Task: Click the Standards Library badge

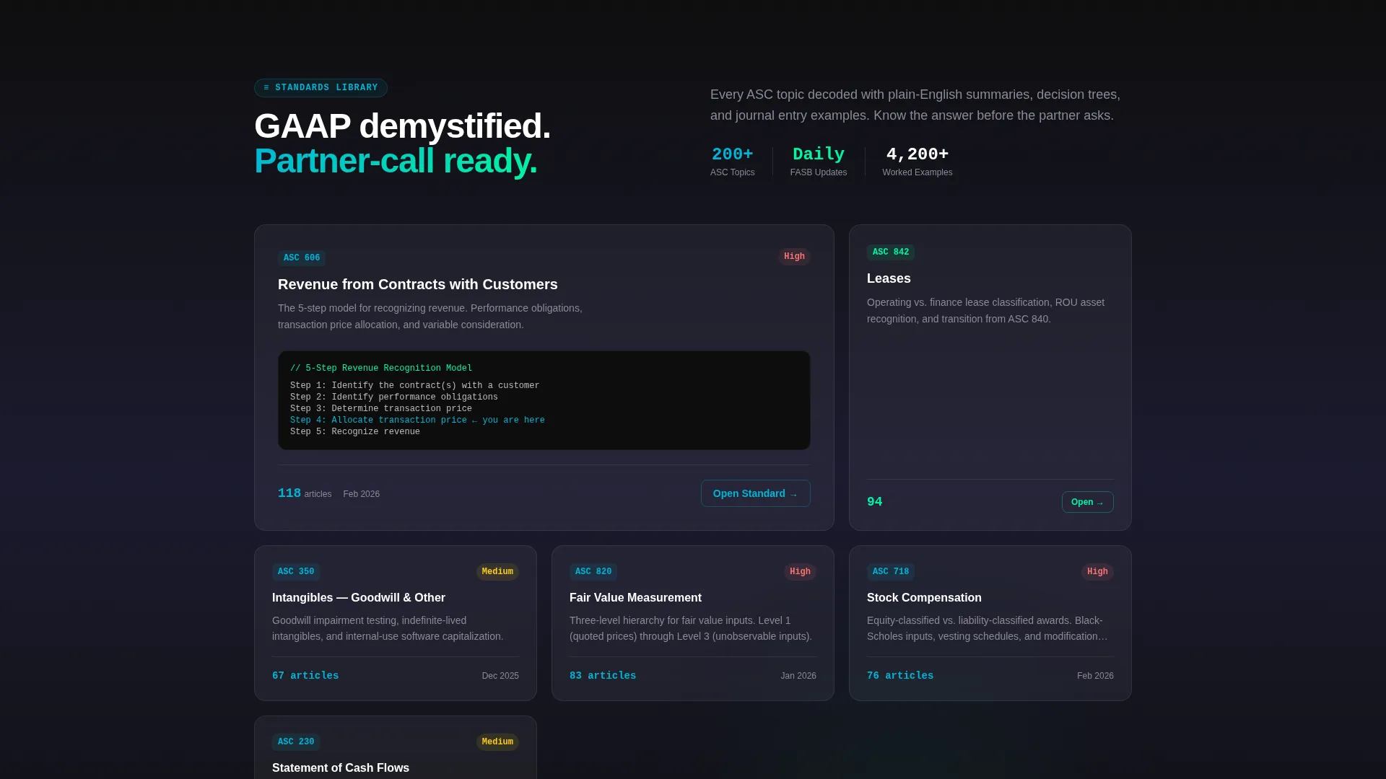Action: pyautogui.click(x=321, y=88)
